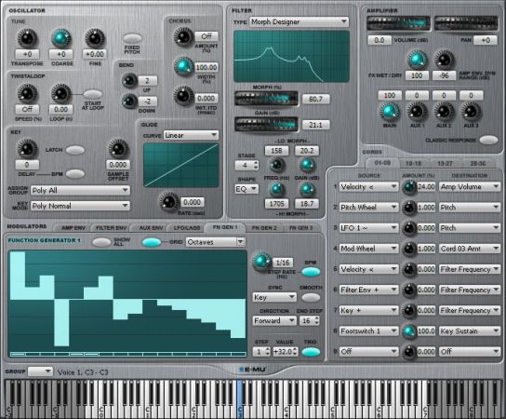This screenshot has width=506, height=419.
Task: Toggle the Latch button
Action: click(75, 150)
